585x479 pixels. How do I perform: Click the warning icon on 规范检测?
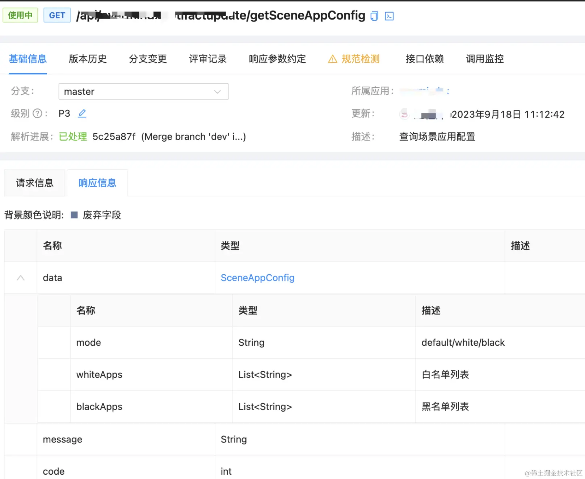coord(332,59)
